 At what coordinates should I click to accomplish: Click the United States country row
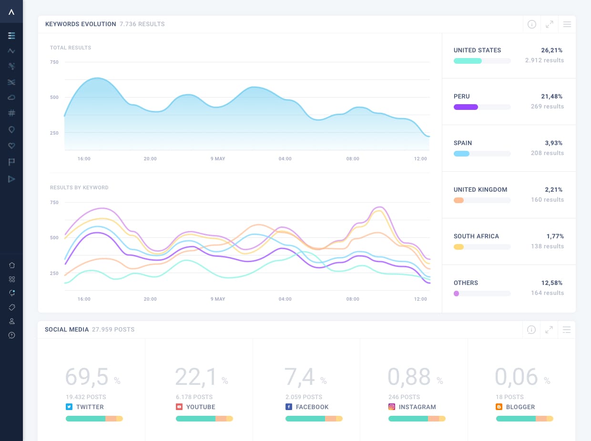[x=509, y=55]
